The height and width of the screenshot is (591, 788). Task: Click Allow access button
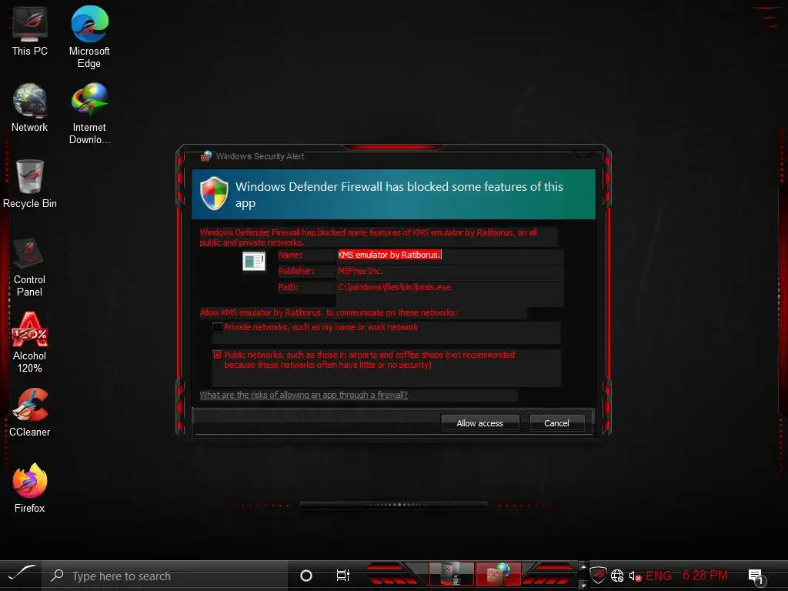pyautogui.click(x=479, y=423)
